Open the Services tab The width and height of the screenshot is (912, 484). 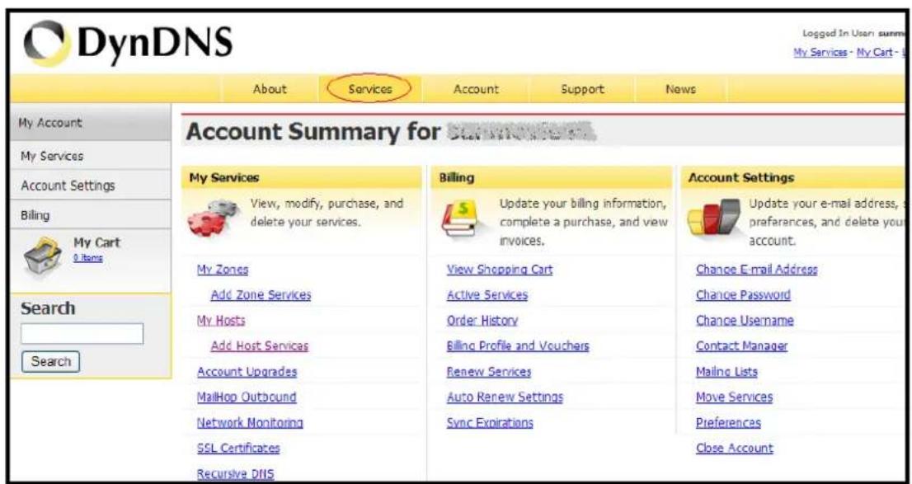370,89
